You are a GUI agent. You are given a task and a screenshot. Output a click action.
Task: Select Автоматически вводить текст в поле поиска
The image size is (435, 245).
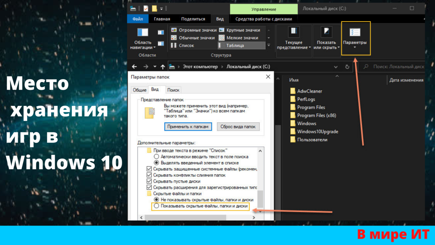click(156, 157)
